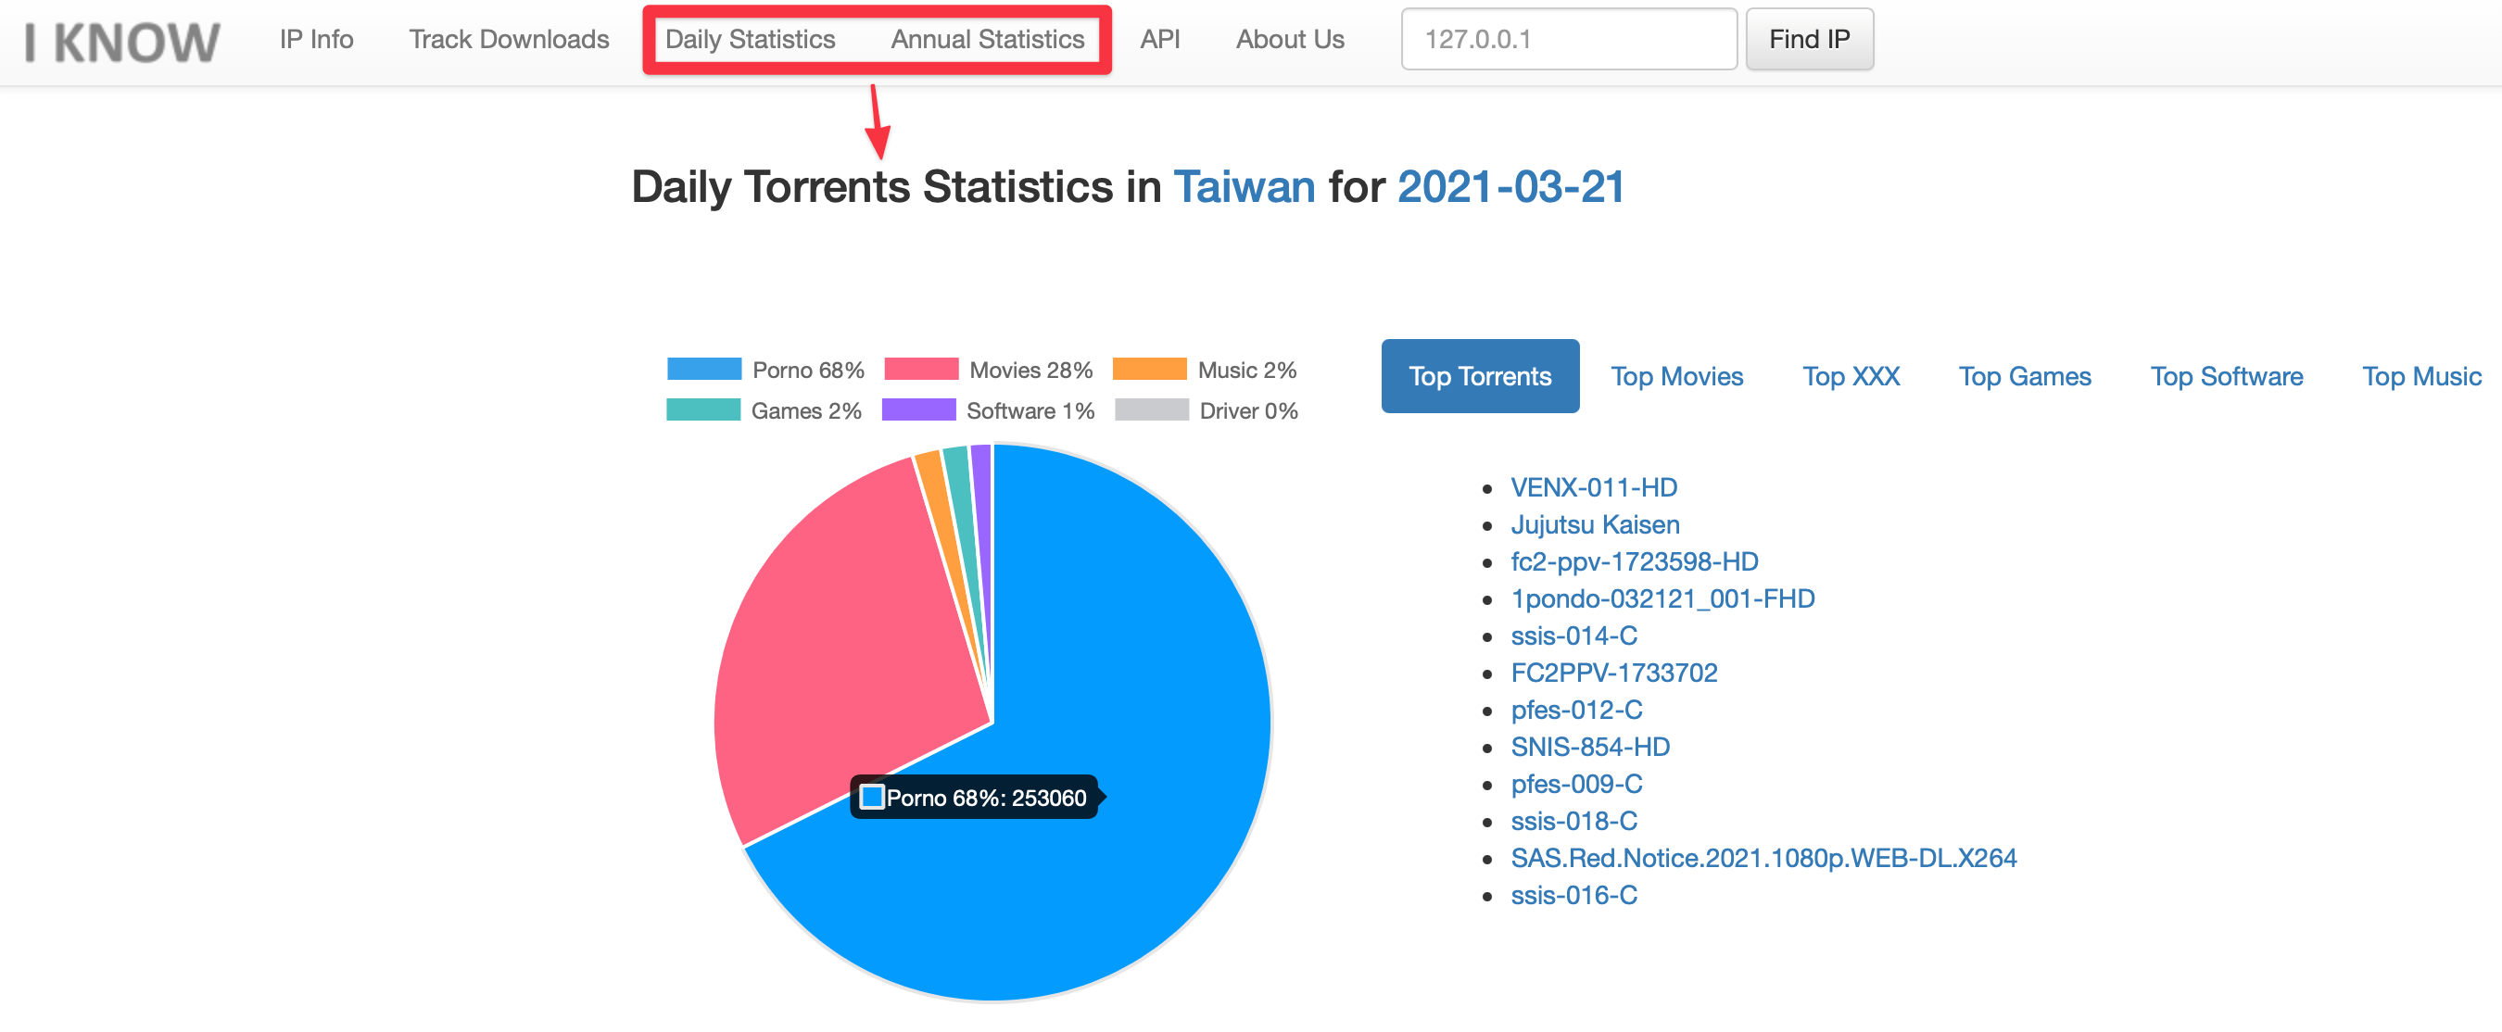The width and height of the screenshot is (2502, 1032).
Task: Open the API menu item
Action: pyautogui.click(x=1159, y=39)
